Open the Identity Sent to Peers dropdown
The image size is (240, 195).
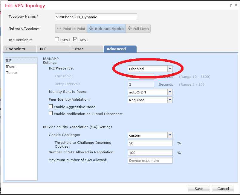(x=170, y=92)
